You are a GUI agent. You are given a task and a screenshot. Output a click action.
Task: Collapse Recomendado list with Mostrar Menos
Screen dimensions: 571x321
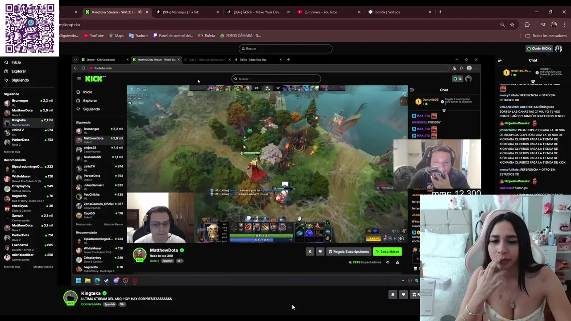[43, 267]
